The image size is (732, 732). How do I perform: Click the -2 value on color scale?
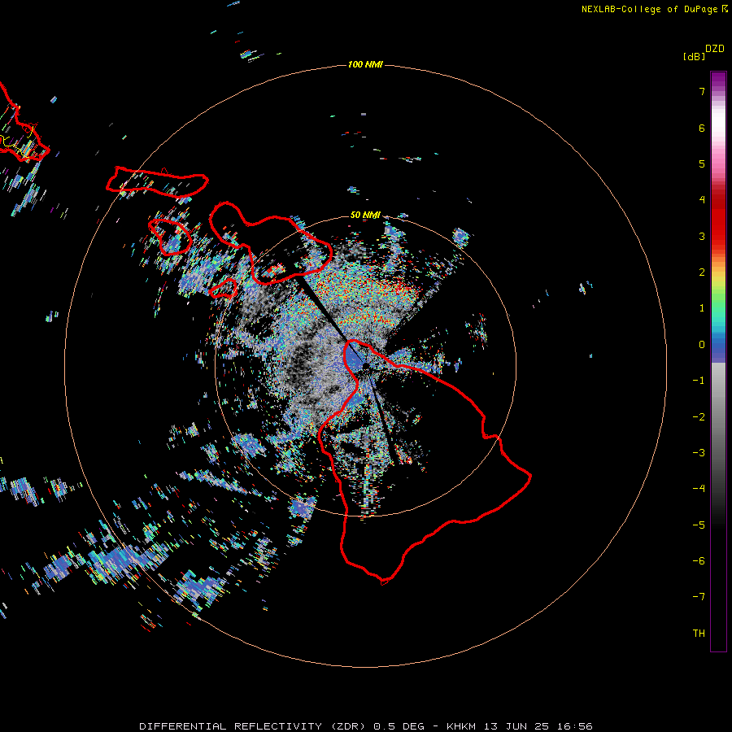[x=699, y=417]
